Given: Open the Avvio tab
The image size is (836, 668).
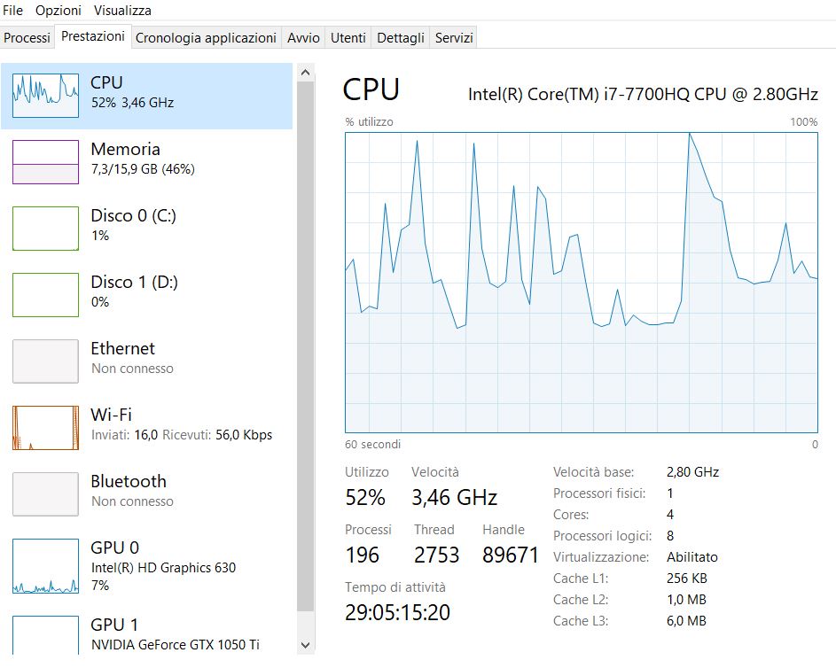Looking at the screenshot, I should pyautogui.click(x=303, y=38).
